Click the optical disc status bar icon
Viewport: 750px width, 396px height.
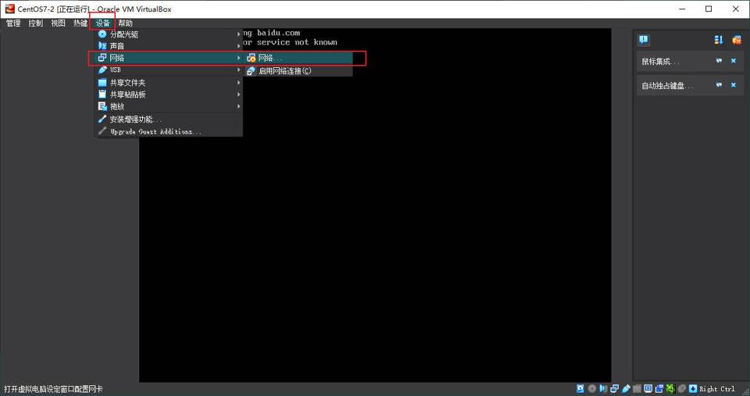point(592,388)
